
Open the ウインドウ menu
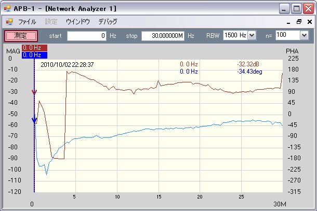click(x=77, y=22)
